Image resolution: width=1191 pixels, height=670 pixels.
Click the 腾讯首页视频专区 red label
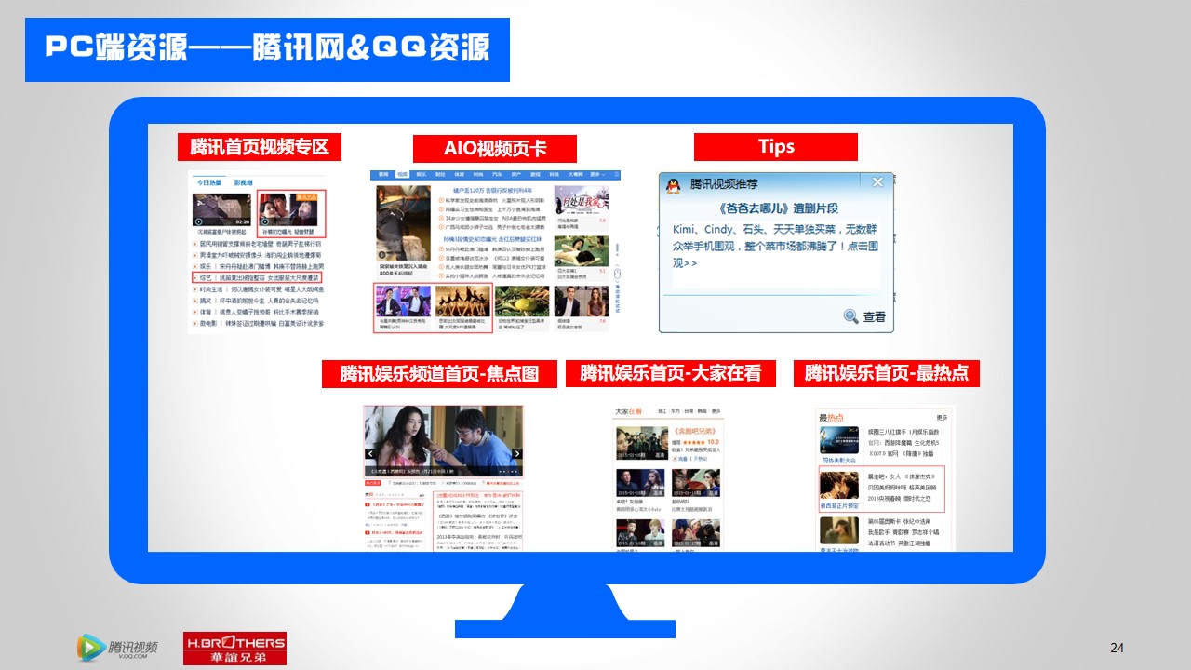tap(260, 147)
